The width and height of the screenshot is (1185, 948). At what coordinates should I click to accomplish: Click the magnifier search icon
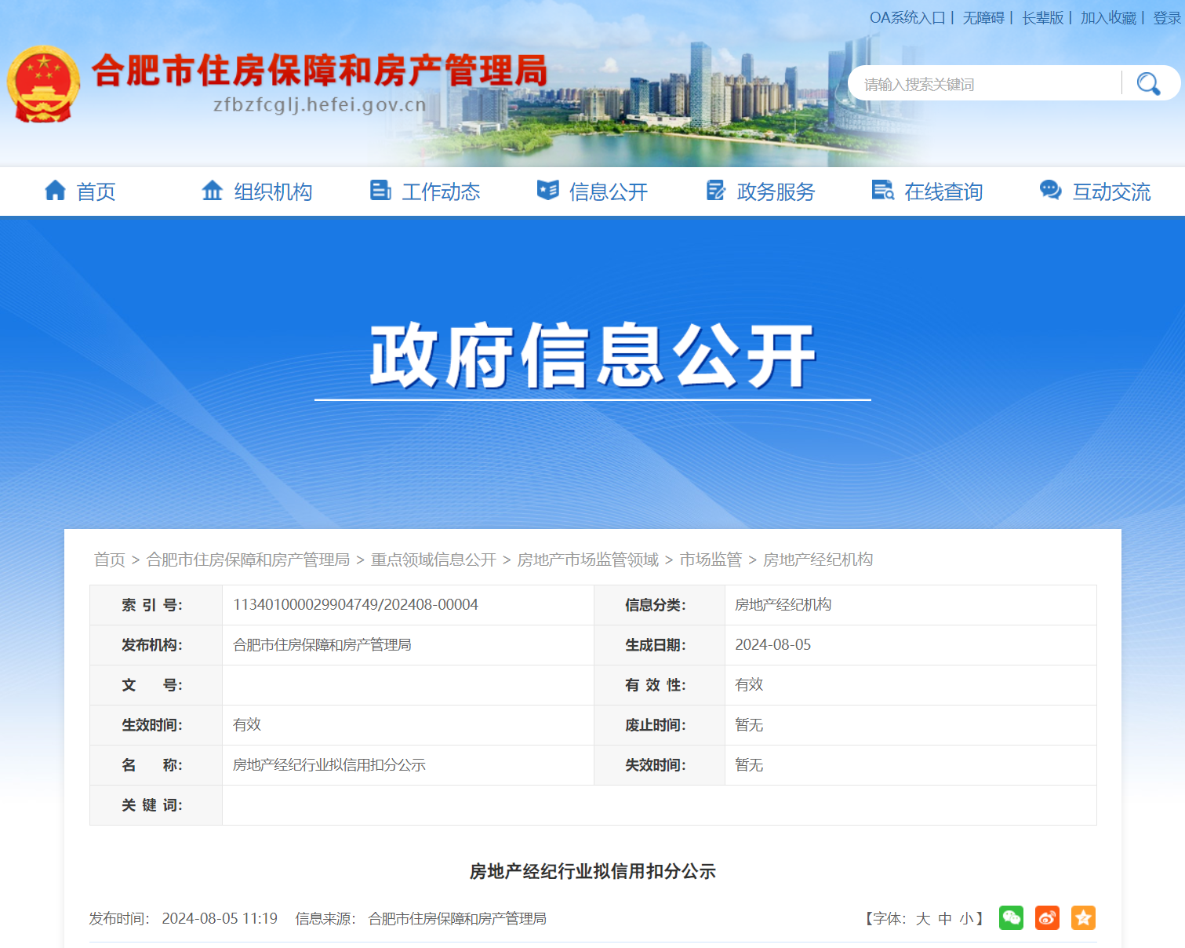click(1148, 84)
